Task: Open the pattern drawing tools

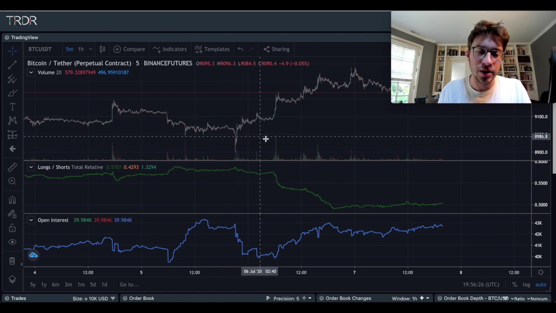Action: point(12,120)
